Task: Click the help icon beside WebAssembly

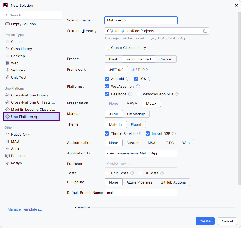Action: point(138,86)
